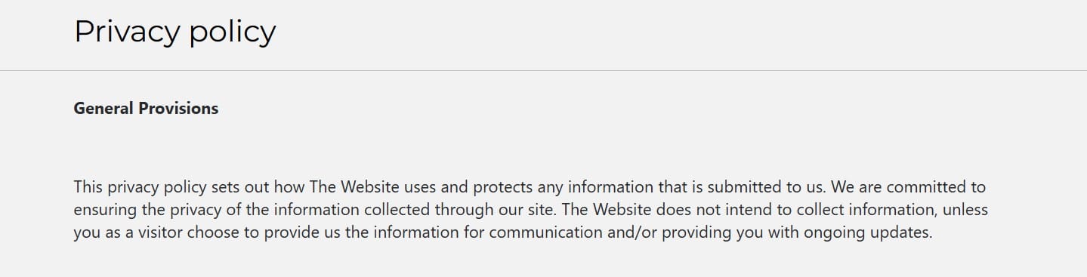1087x277 pixels.
Task: Click the word 'This' starting the paragraph
Action: [x=88, y=187]
